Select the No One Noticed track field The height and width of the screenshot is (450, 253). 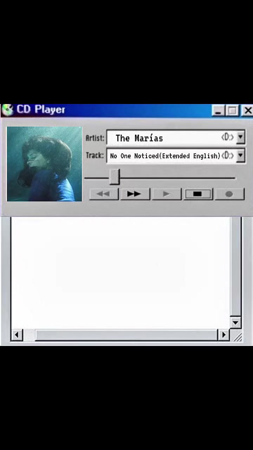tap(176, 155)
